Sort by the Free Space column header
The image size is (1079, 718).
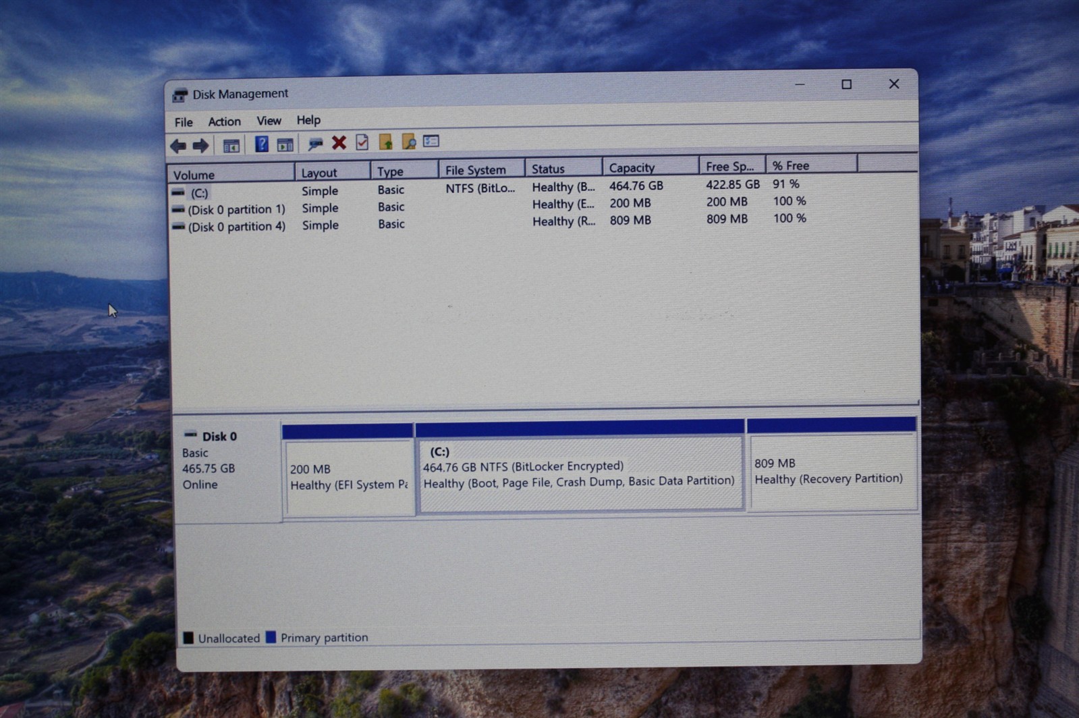pos(732,166)
